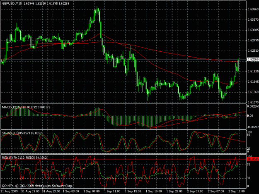Viewport: 259px width, 194px height.
Task: Click the 1.62795 price axis value
Action: point(253,41)
